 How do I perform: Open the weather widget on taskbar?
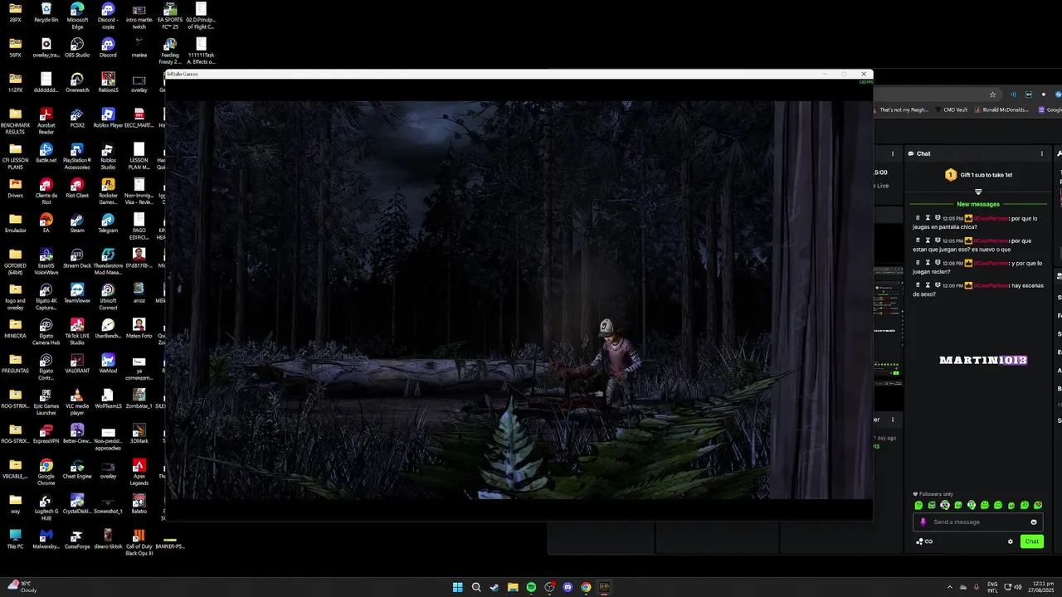[22, 587]
